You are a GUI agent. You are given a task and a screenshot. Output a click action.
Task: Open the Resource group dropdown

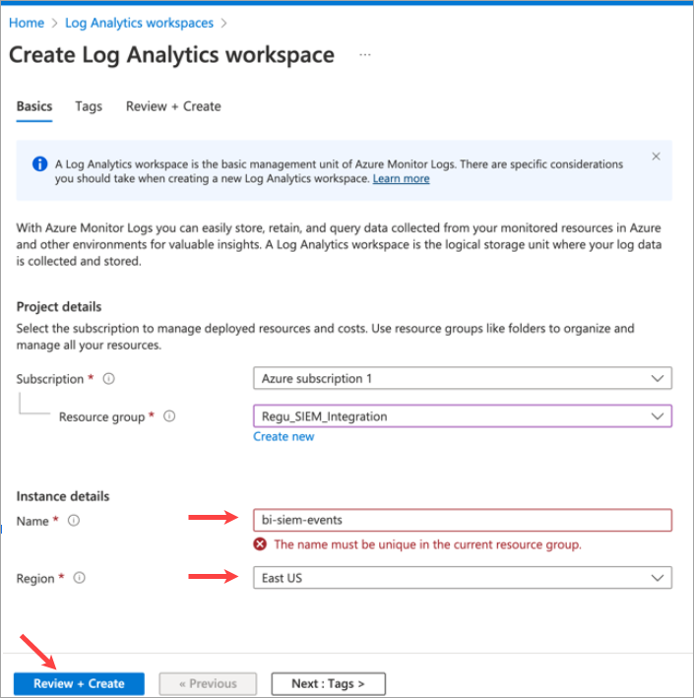coord(463,416)
